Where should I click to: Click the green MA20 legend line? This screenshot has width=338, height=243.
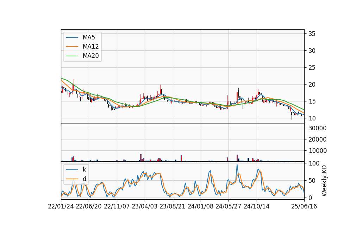click(72, 56)
